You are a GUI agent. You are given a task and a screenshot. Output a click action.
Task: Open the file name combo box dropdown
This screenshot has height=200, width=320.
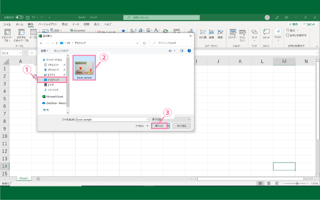(147, 119)
